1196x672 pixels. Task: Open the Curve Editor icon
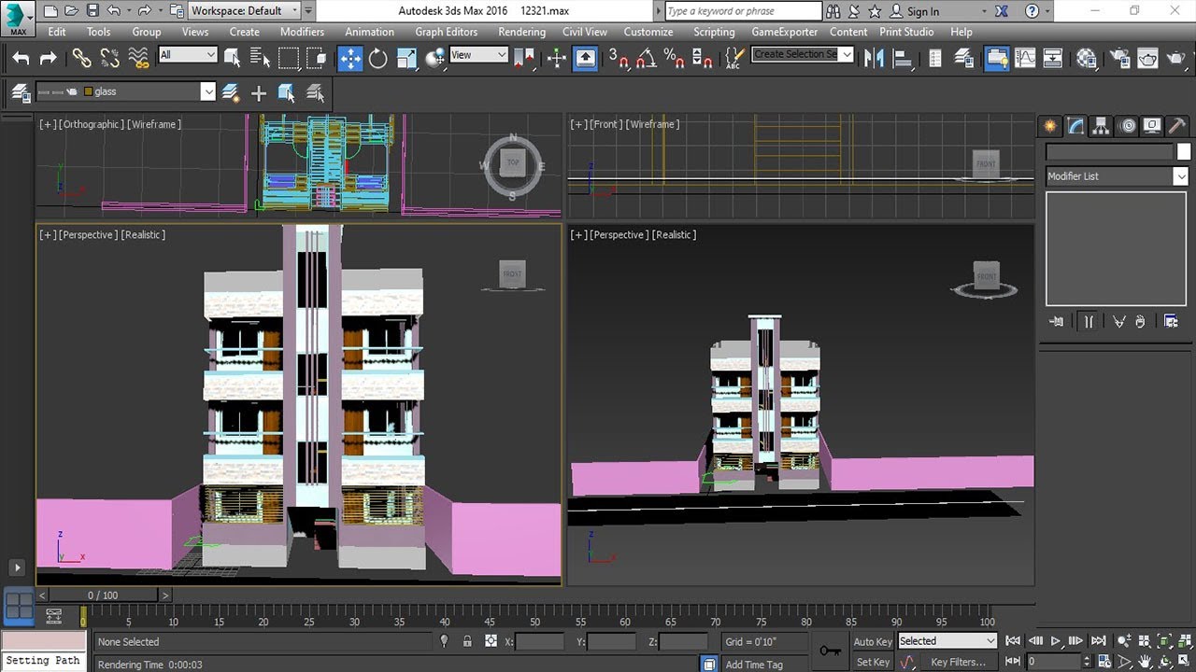(1025, 58)
